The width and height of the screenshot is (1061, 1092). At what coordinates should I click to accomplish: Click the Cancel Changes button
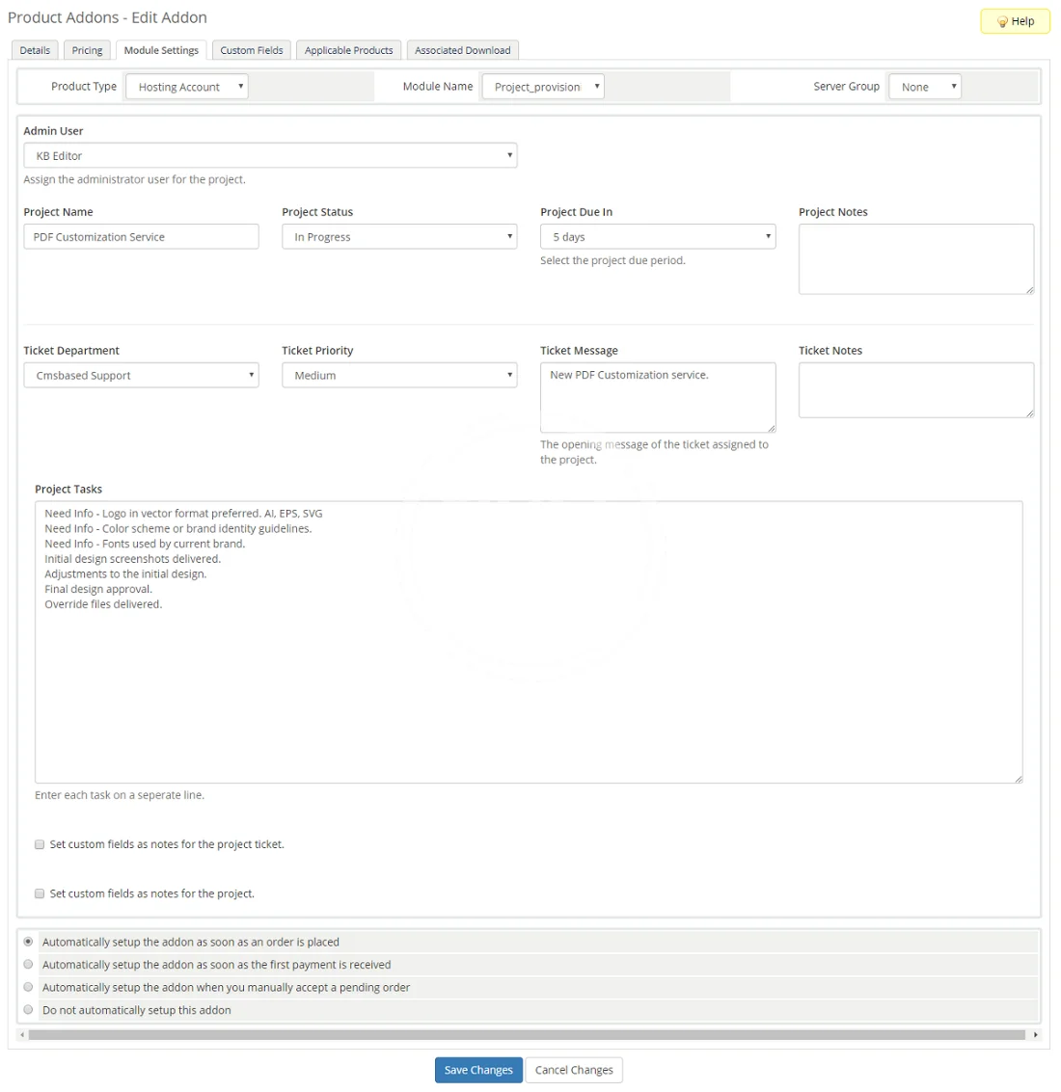(574, 1070)
